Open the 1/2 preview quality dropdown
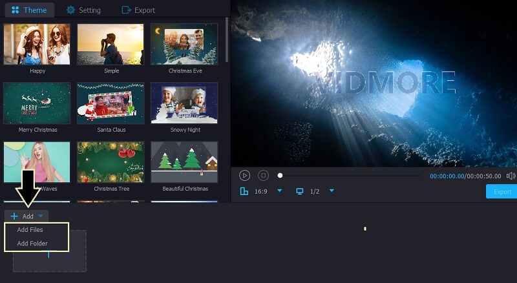The image size is (517, 283). 332,191
